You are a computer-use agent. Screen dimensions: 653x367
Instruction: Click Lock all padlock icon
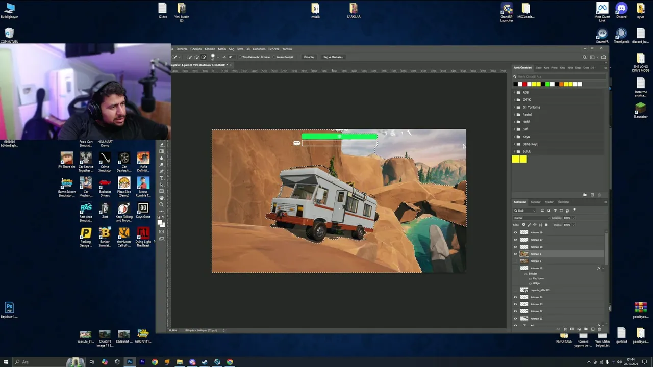(x=546, y=225)
